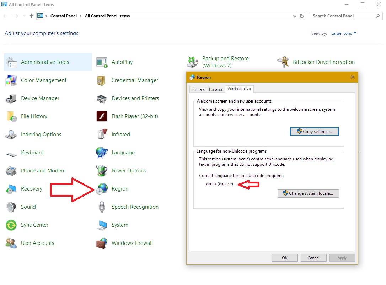Screen dimensions: 386x285
Task: Switch to the Formats tab
Action: click(x=198, y=89)
